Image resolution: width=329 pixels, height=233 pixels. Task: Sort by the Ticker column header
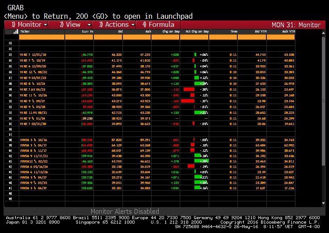point(25,31)
